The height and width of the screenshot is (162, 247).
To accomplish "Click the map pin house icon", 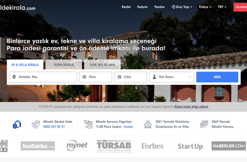I will 148,124.
